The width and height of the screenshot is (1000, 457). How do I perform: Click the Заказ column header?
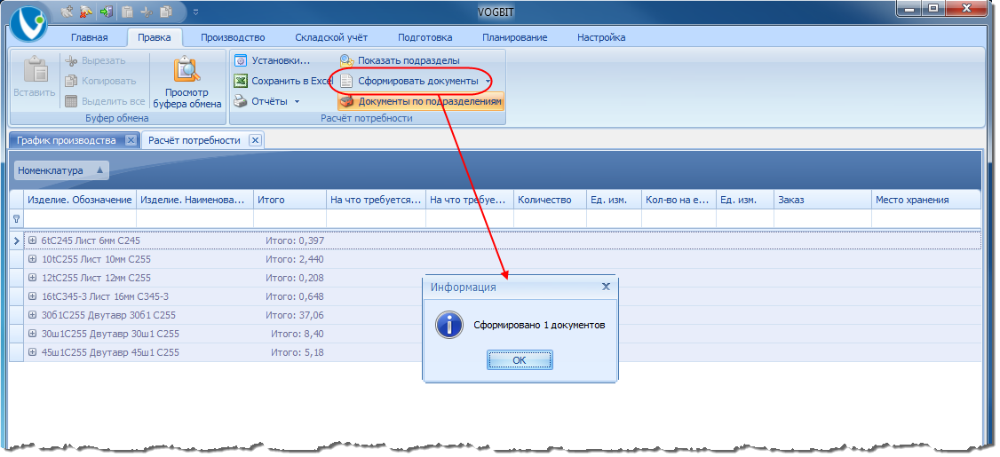(x=822, y=200)
